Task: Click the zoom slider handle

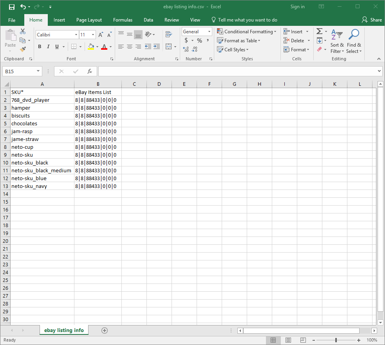Action: click(x=336, y=340)
